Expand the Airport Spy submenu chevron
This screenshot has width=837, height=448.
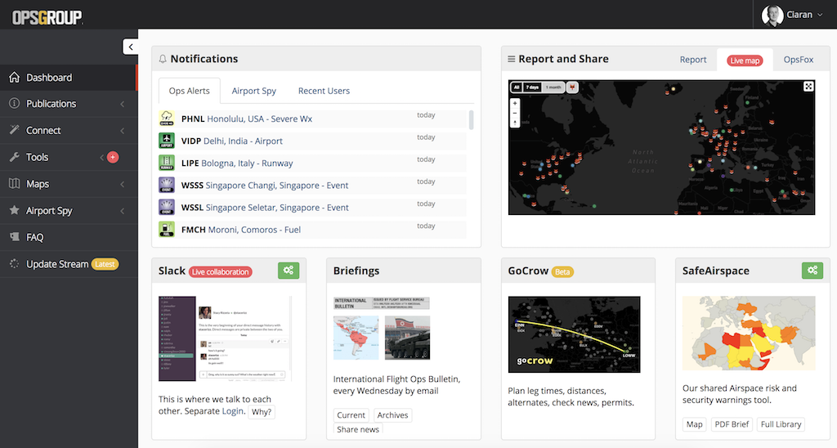pos(123,211)
